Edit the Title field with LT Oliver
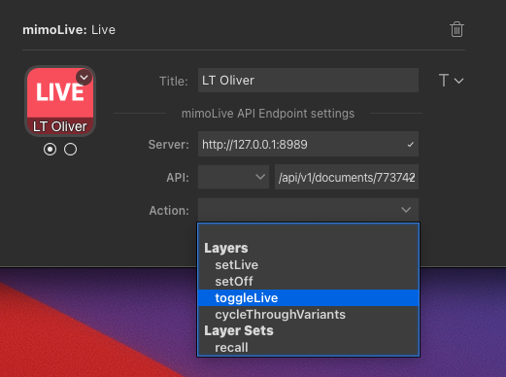Screen dimensions: 506x377 tap(308, 81)
